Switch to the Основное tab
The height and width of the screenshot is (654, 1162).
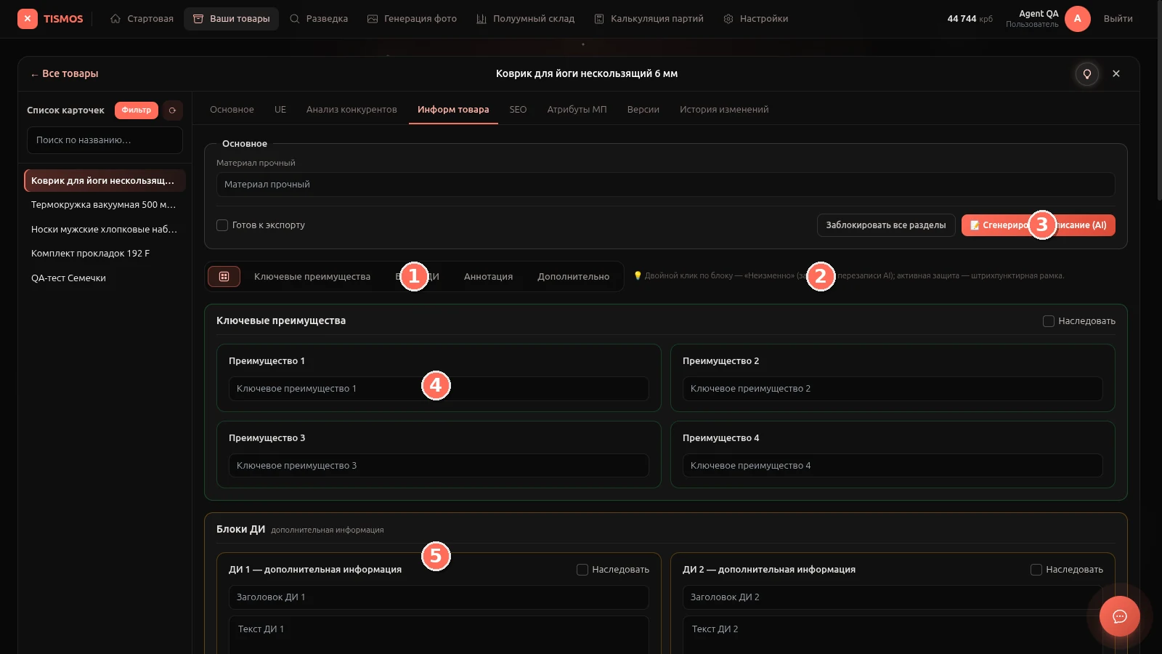(232, 110)
